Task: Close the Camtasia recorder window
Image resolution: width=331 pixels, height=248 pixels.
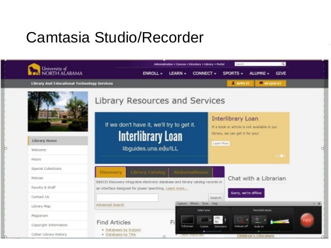Action: (319, 203)
